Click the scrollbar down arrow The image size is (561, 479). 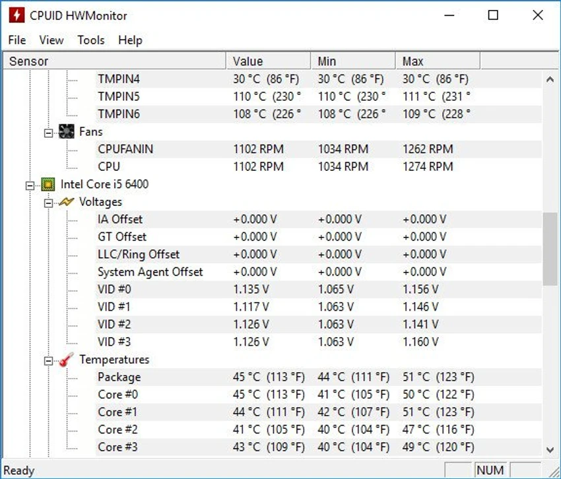(x=550, y=450)
